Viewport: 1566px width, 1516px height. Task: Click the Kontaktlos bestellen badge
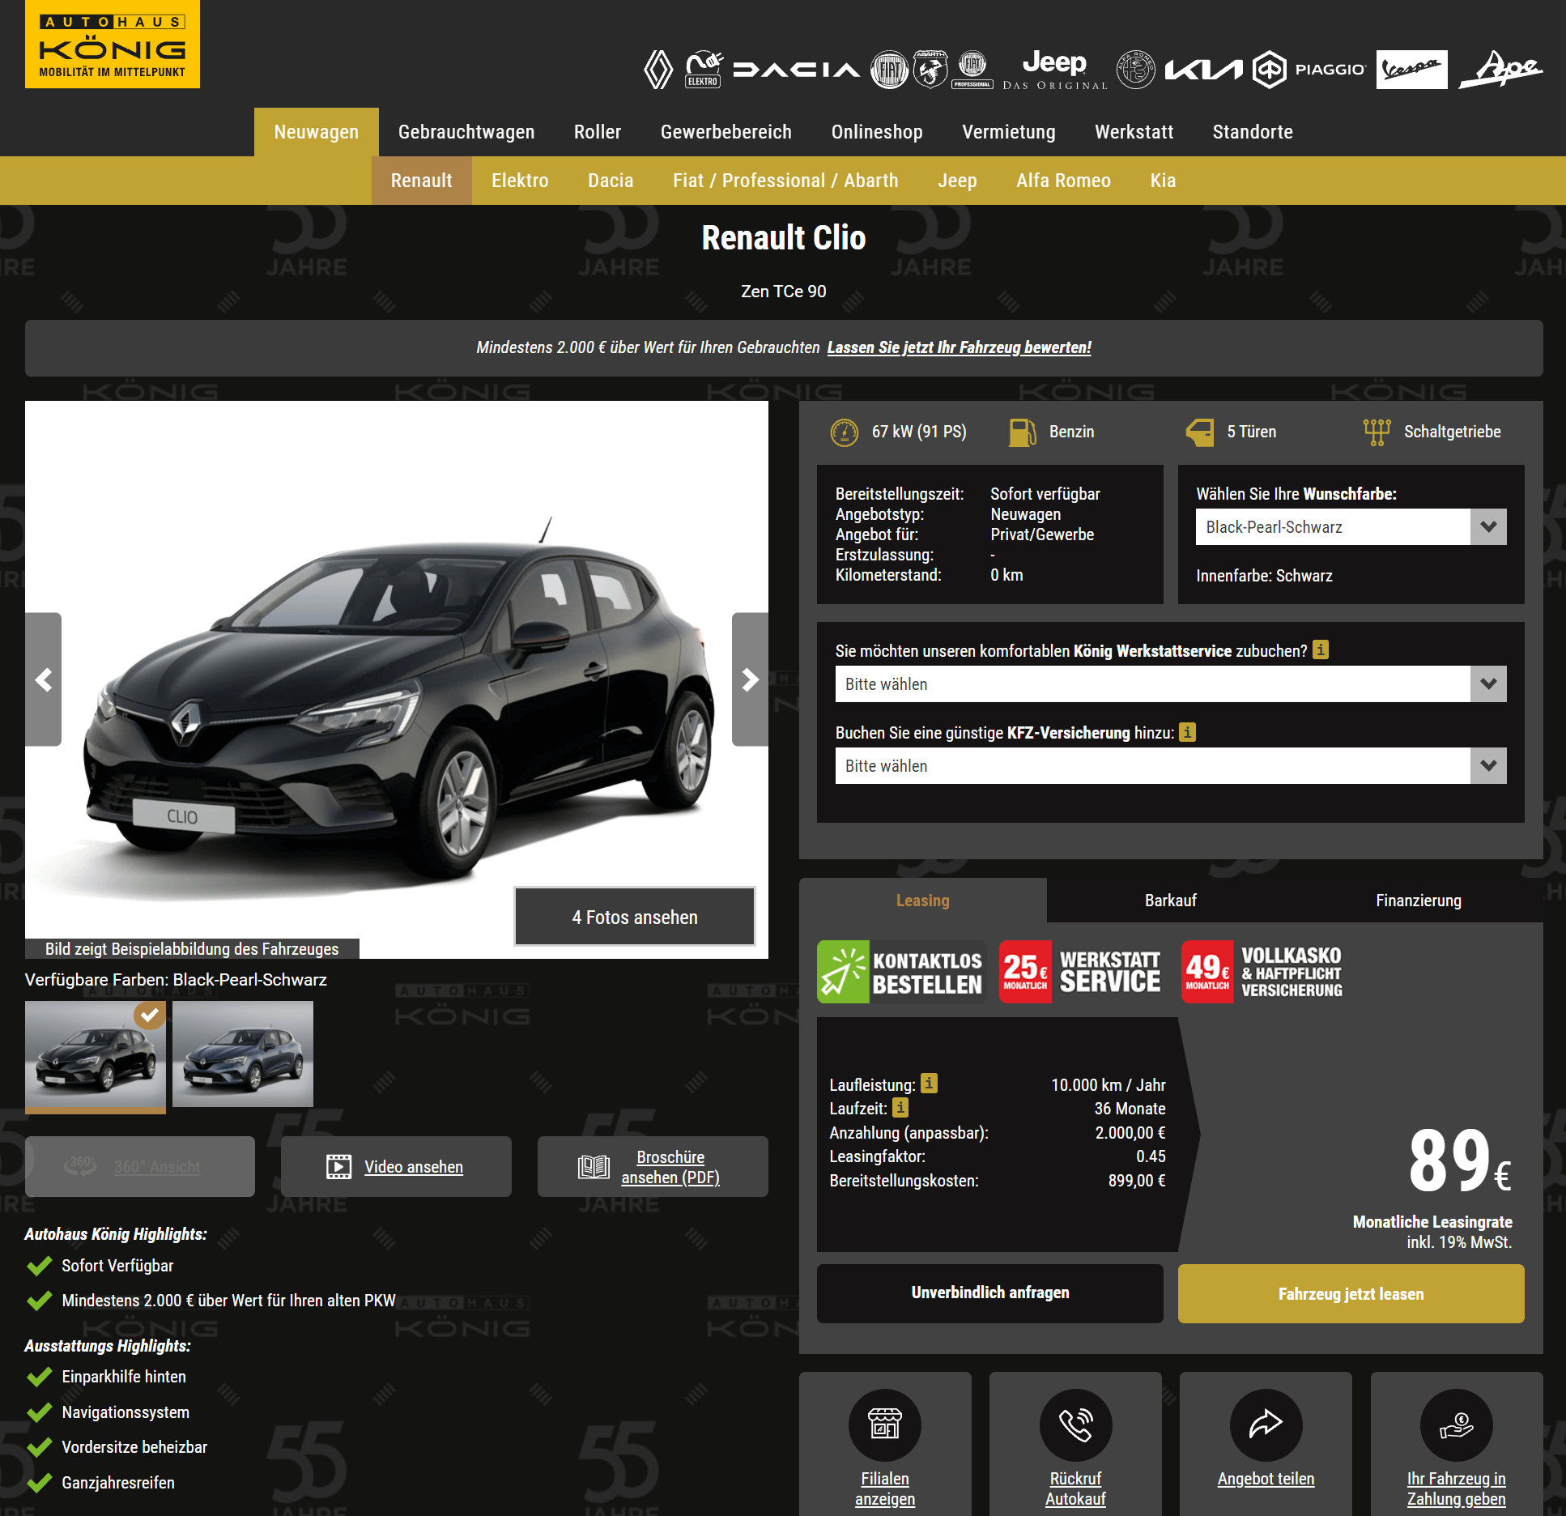point(901,972)
